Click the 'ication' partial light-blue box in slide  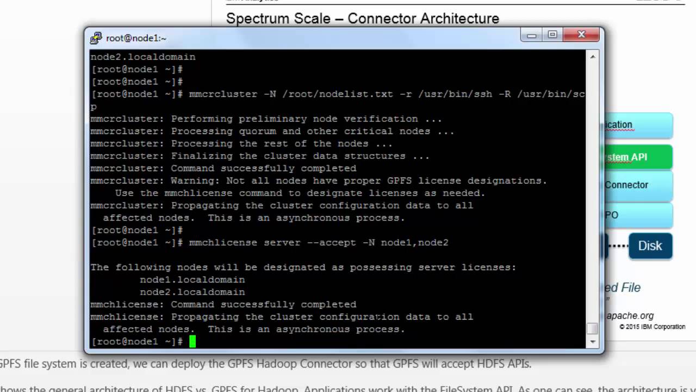coord(637,125)
